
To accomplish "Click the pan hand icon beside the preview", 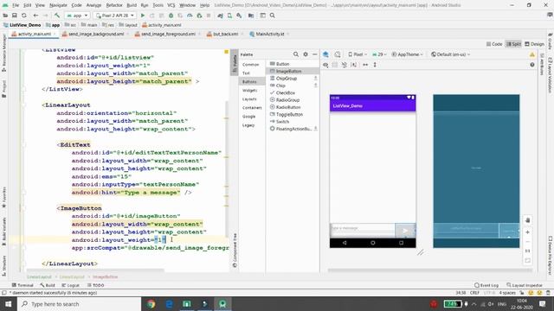I will click(x=527, y=220).
